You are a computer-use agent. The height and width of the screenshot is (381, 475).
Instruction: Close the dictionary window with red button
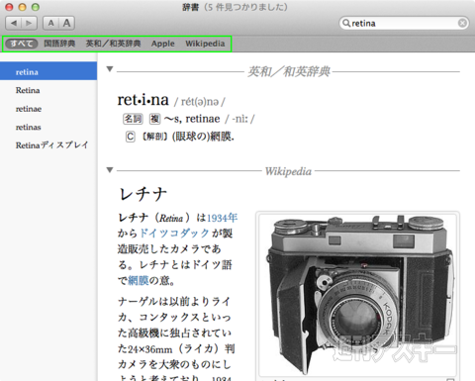9,7
